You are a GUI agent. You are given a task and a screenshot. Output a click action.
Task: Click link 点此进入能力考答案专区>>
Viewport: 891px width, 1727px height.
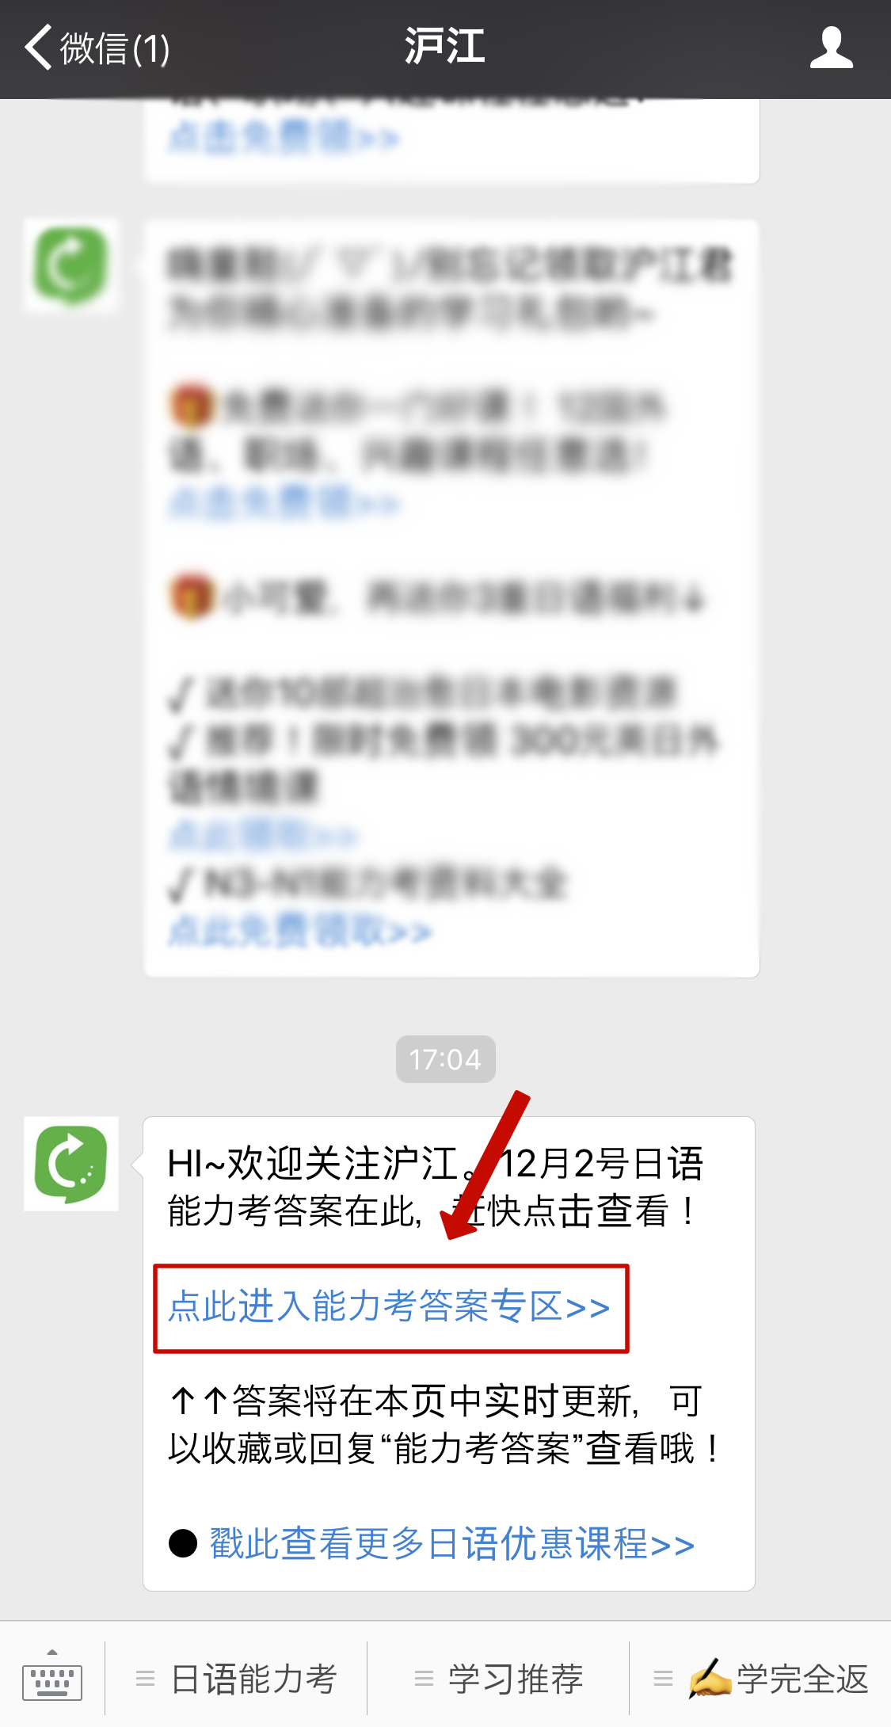[x=389, y=1307]
